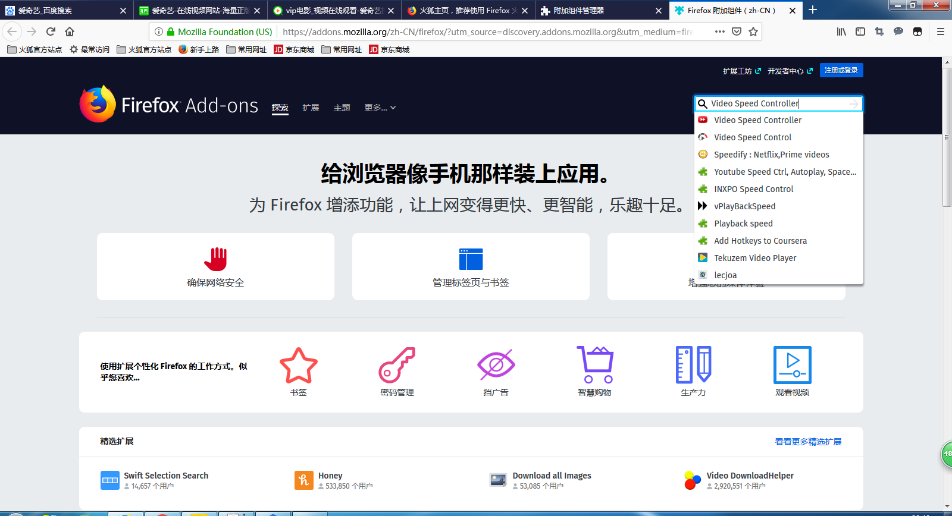Select Add Hotkeys to Coursera suggestion
This screenshot has width=952, height=516.
(x=779, y=241)
